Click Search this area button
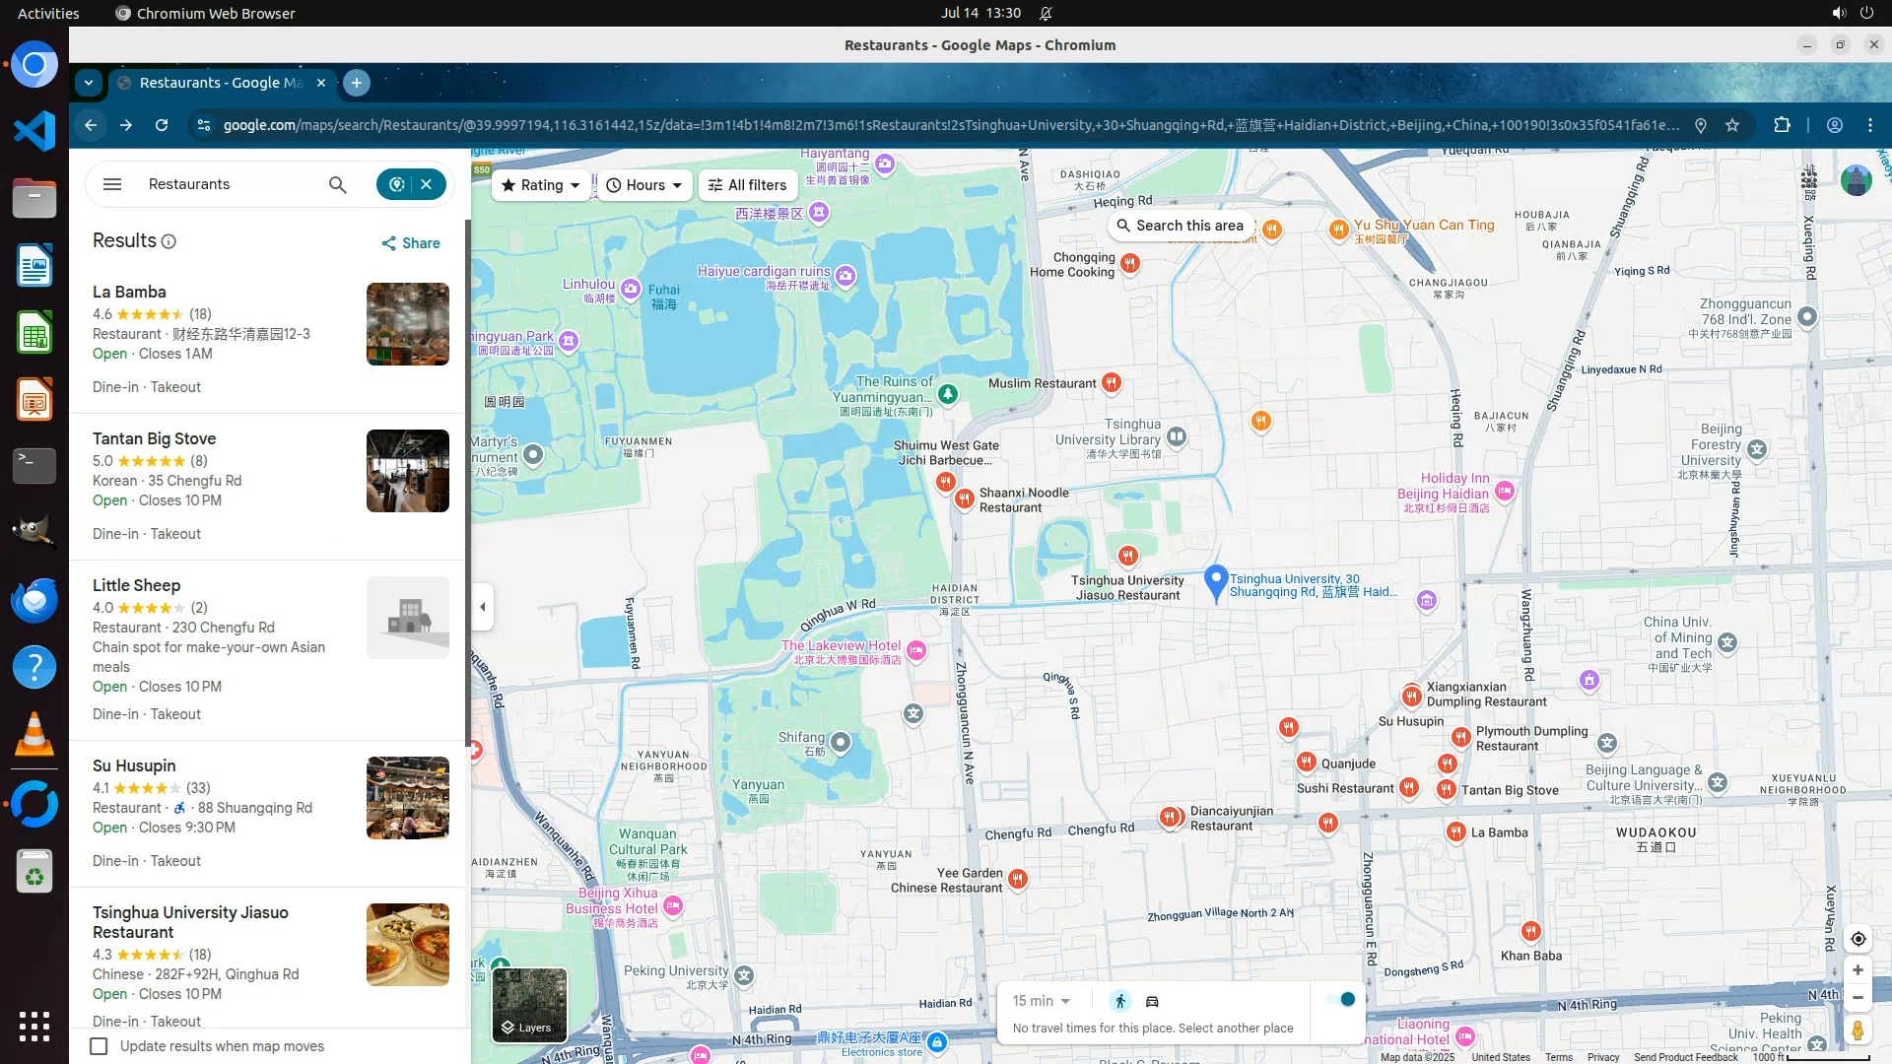 1180,226
